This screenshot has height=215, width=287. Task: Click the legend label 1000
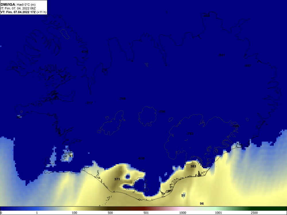click(x=183, y=213)
